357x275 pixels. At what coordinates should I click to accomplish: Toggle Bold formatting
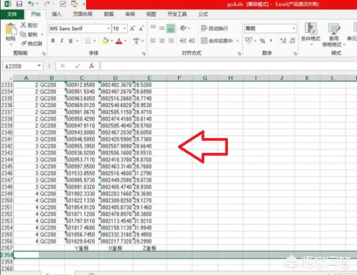coord(53,41)
